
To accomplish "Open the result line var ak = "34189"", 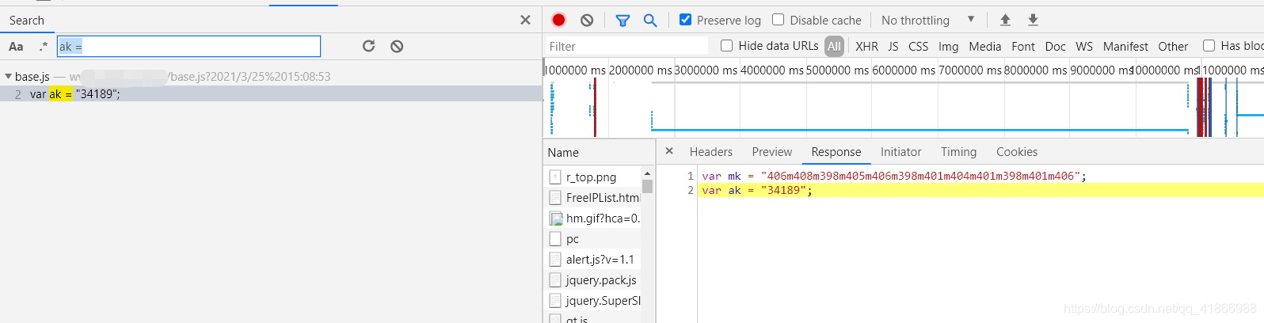I will (271, 94).
